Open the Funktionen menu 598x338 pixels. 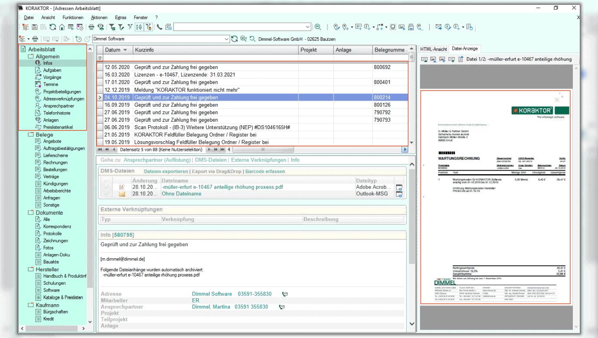[73, 17]
